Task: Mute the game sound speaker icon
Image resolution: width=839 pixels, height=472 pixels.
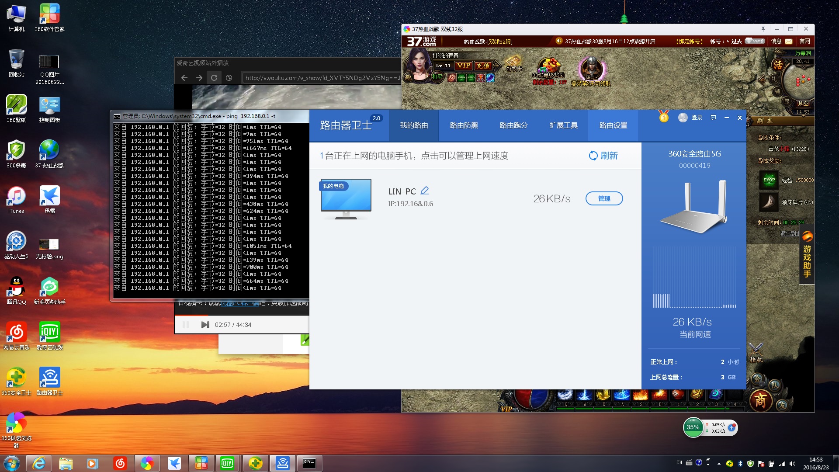Action: point(558,41)
